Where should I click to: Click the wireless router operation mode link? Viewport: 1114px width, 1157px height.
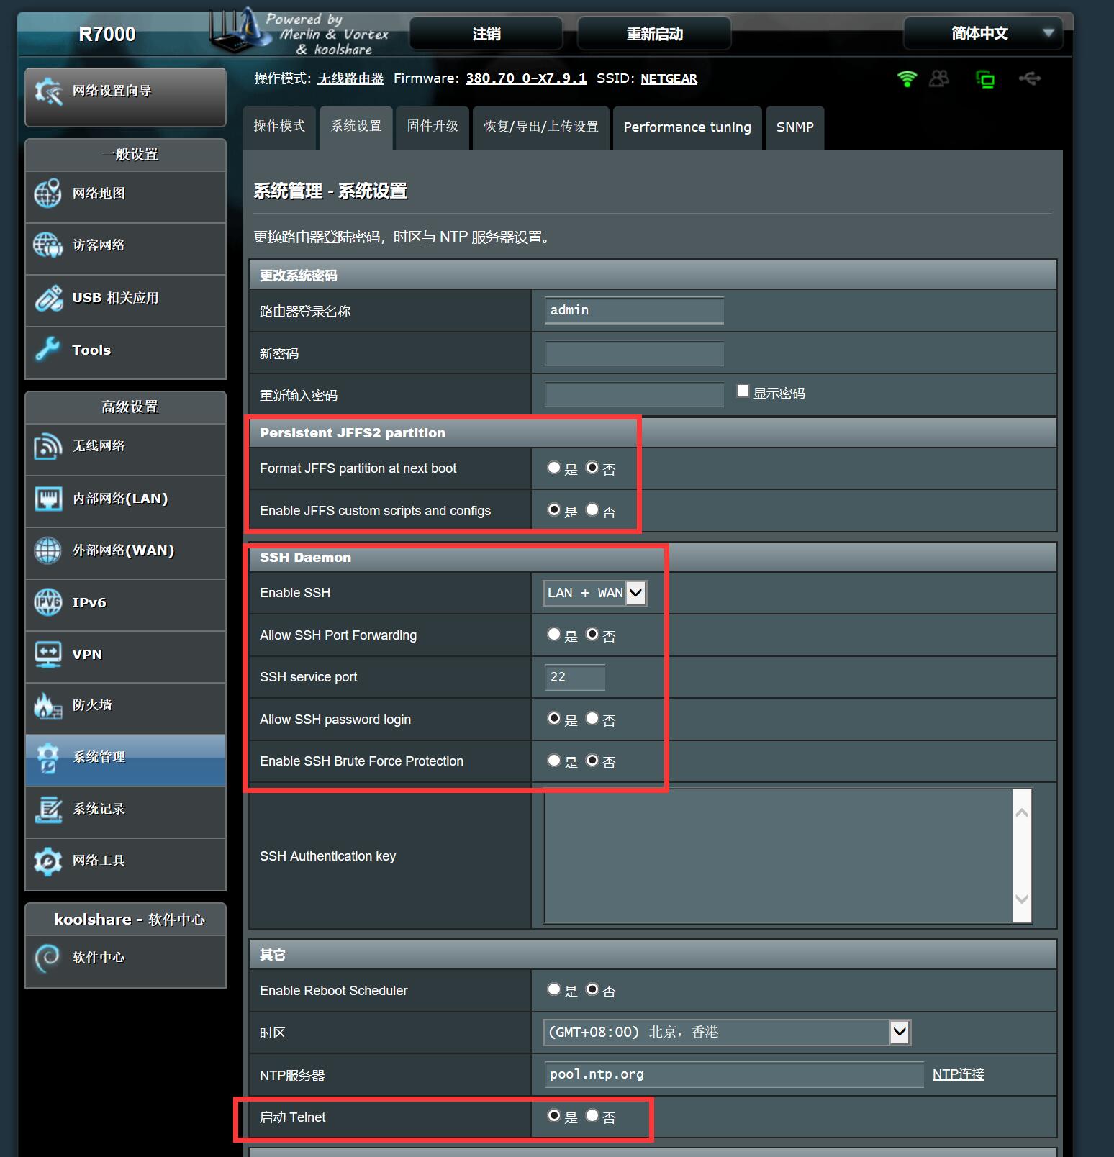point(351,78)
